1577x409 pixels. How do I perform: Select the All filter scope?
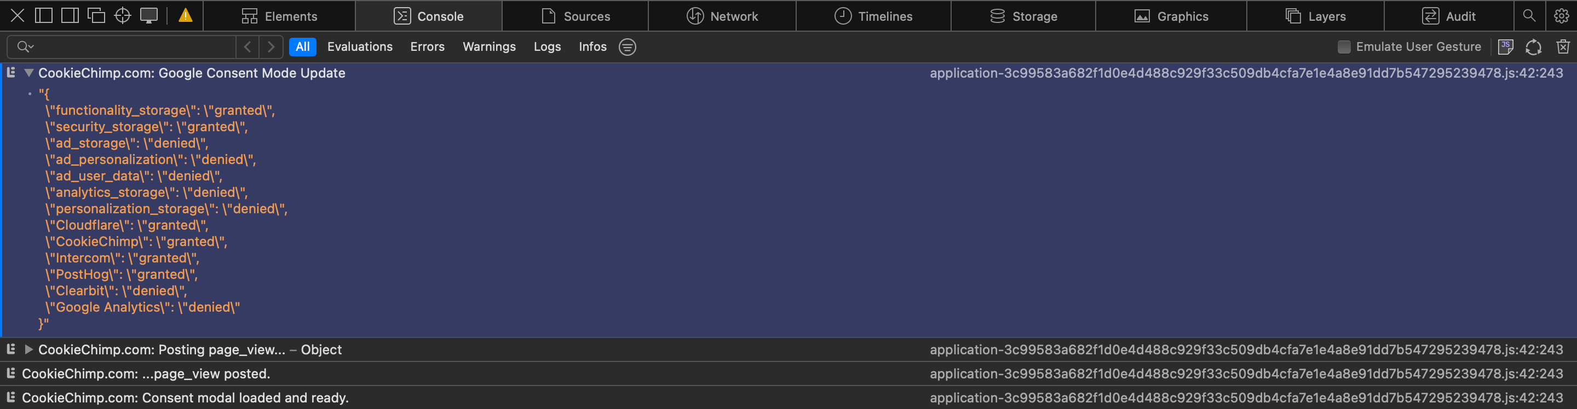(x=302, y=46)
